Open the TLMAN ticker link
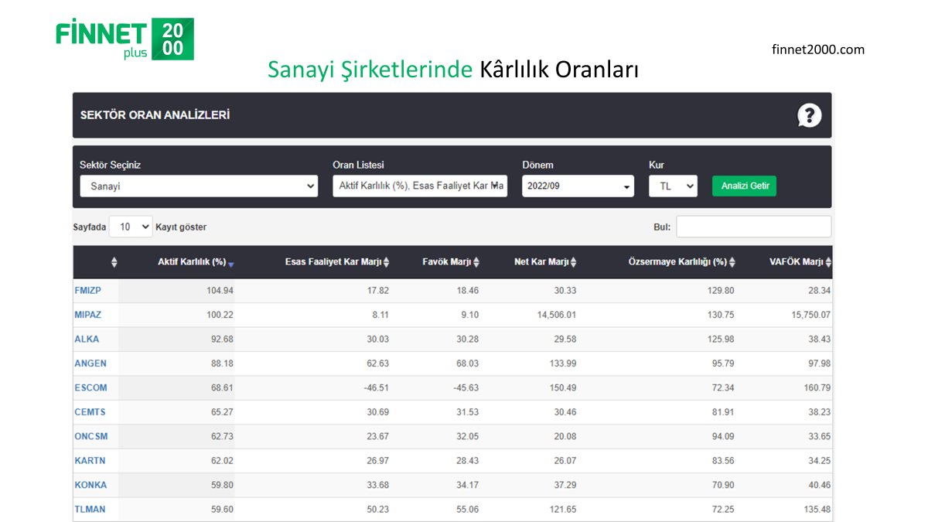This screenshot has height=522, width=928. 90,509
